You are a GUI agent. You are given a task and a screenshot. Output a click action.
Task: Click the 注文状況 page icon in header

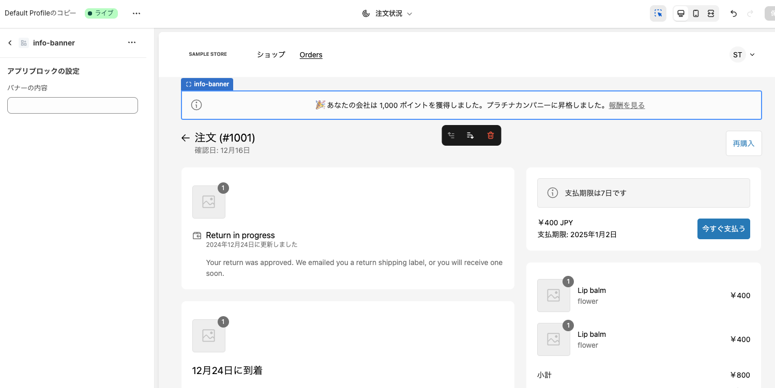coord(366,13)
